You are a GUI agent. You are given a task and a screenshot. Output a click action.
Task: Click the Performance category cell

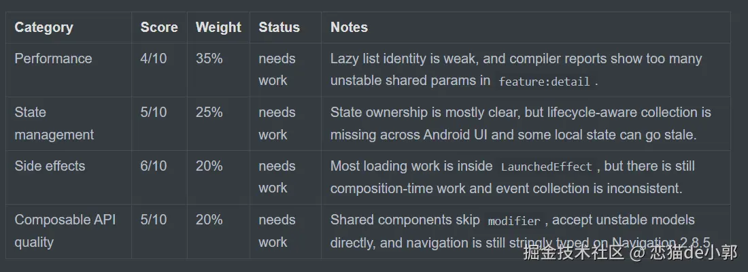53,58
